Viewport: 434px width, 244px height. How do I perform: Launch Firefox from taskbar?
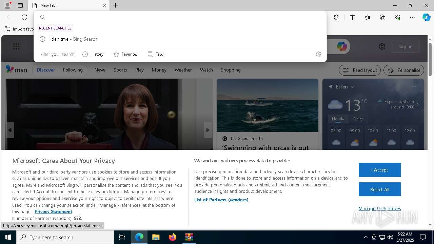coord(172,237)
